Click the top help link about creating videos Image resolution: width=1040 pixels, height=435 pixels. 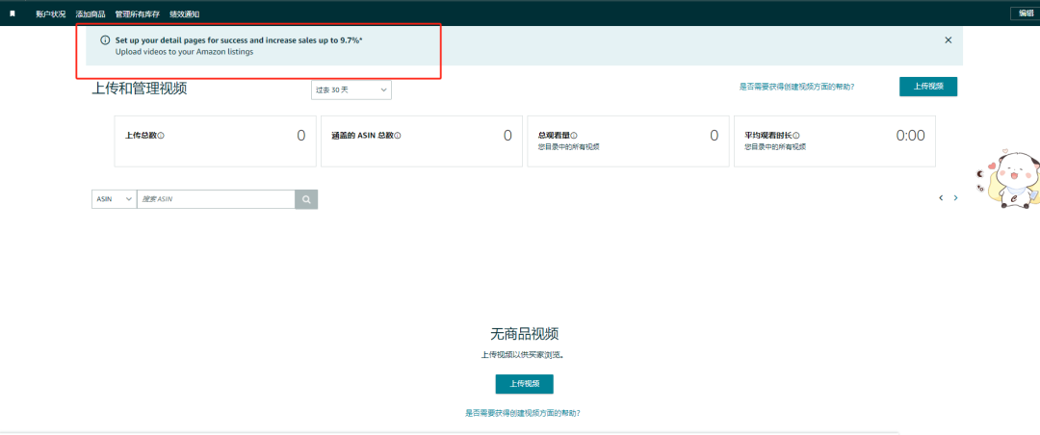pos(796,87)
